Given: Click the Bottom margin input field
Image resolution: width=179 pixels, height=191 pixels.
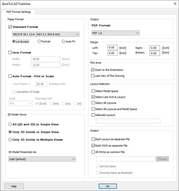Looking at the screenshot, I should point(155,53).
